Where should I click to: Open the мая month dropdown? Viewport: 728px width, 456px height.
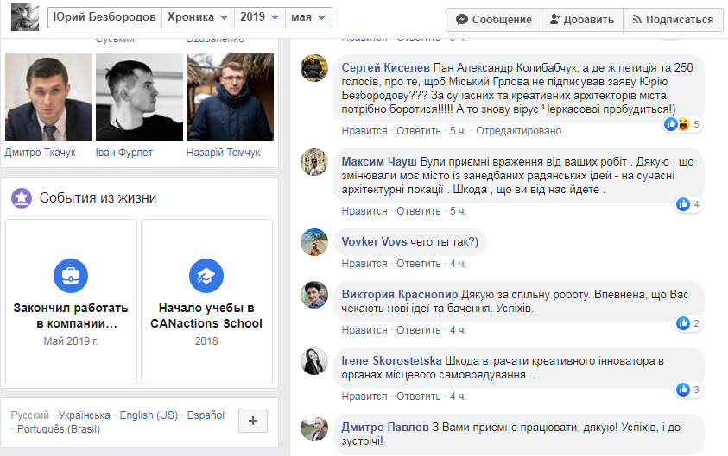(x=310, y=18)
